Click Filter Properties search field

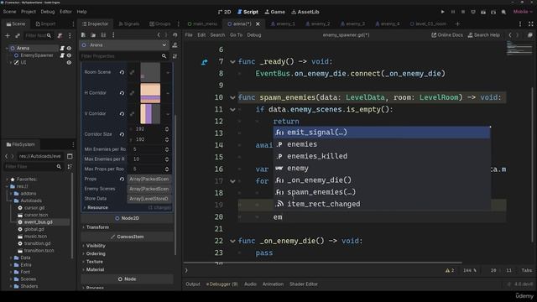tap(123, 56)
